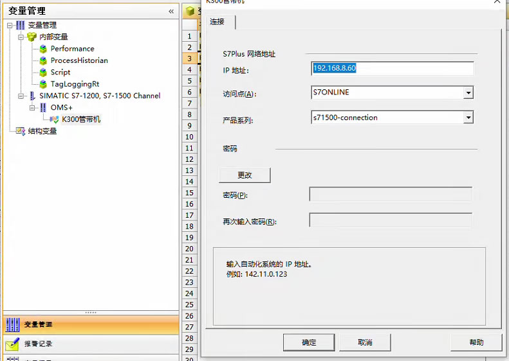Select the 结构变量 structure icon
This screenshot has height=361, width=509.
20,131
